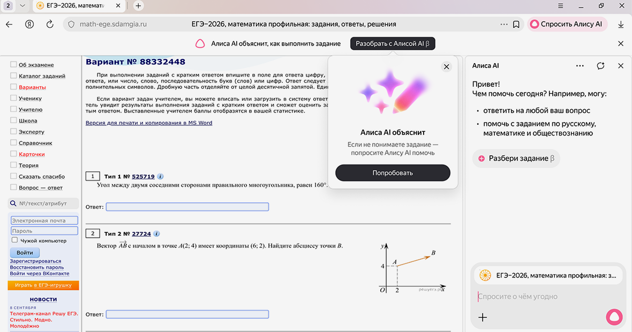Open "Версия для печати и копирования" link
632x332 pixels.
tap(148, 123)
